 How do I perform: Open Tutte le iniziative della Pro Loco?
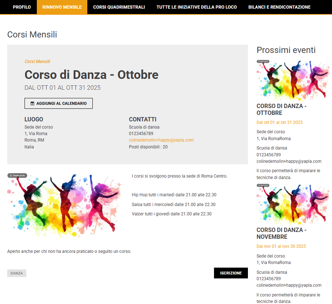coord(196,7)
